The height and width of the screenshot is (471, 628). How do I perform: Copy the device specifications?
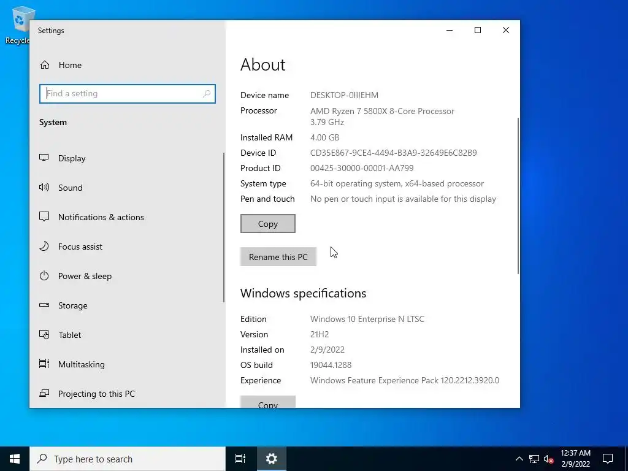(268, 223)
